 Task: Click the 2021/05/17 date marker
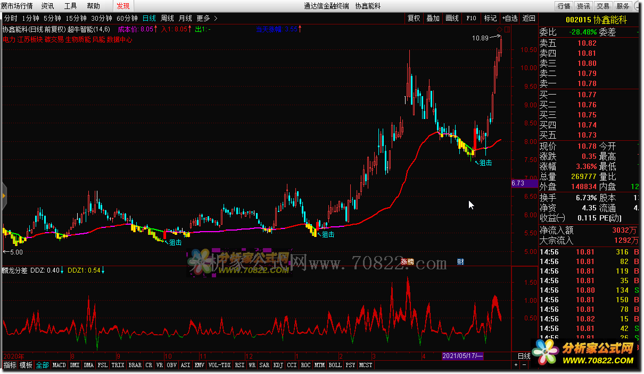[x=463, y=356]
